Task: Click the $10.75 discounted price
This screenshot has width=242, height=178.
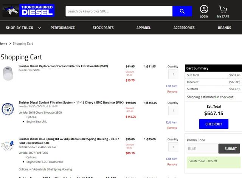Action: (x=130, y=80)
